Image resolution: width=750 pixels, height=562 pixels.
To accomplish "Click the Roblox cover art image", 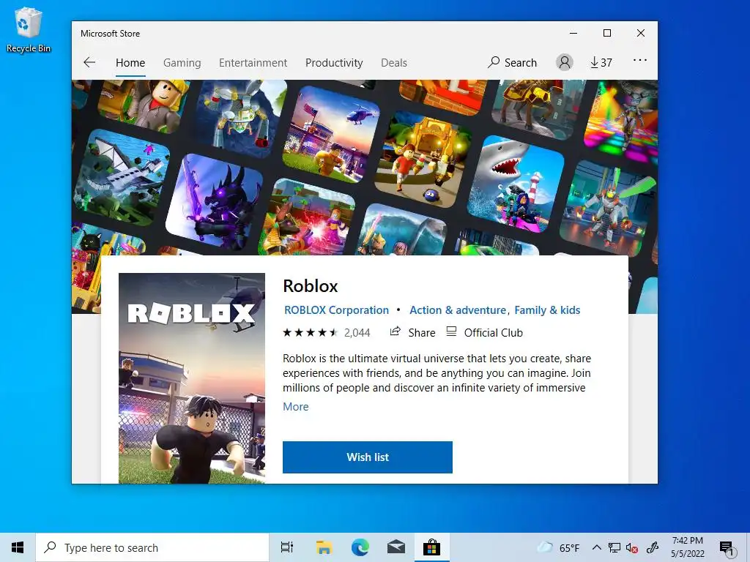I will 192,378.
